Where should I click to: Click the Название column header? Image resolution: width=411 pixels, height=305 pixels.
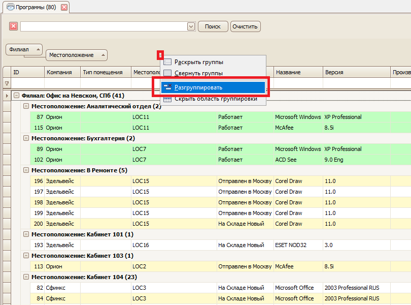tap(298, 72)
